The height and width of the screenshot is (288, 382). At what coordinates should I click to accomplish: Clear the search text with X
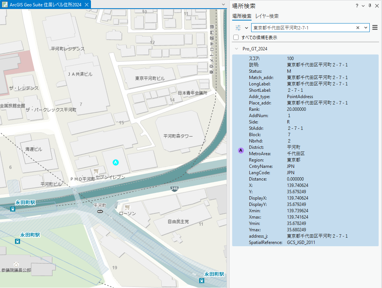click(358, 28)
